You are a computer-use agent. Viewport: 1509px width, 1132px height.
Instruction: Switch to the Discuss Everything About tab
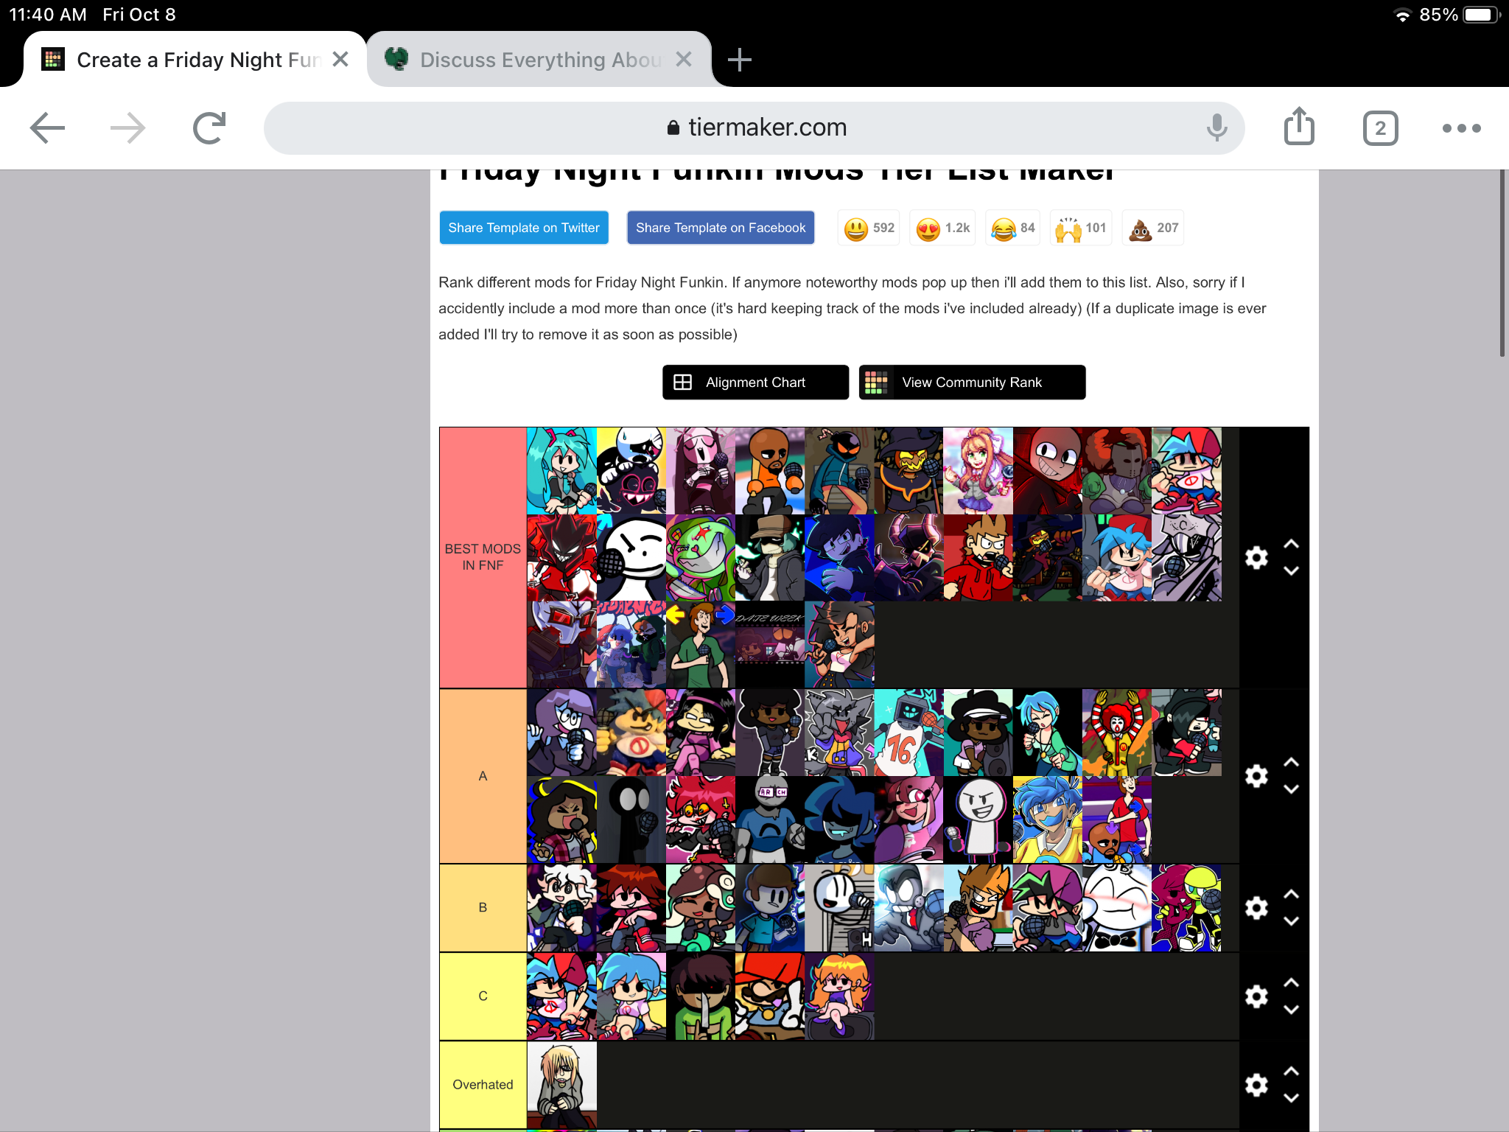[x=539, y=60]
